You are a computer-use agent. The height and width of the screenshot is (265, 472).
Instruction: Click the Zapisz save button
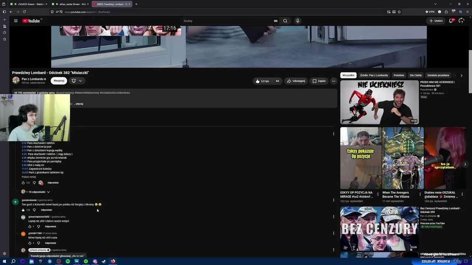pyautogui.click(x=319, y=81)
